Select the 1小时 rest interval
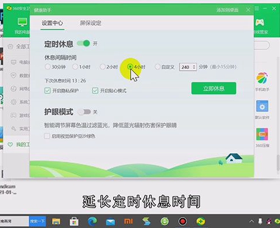Image resolution: width=280 pixels, height=228 pixels. pyautogui.click(x=75, y=67)
